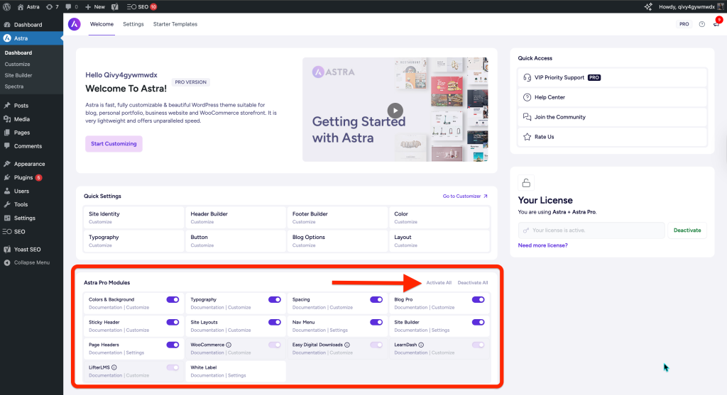Viewport: 727px width, 395px height.
Task: Click the Start Customizing button
Action: pos(114,144)
